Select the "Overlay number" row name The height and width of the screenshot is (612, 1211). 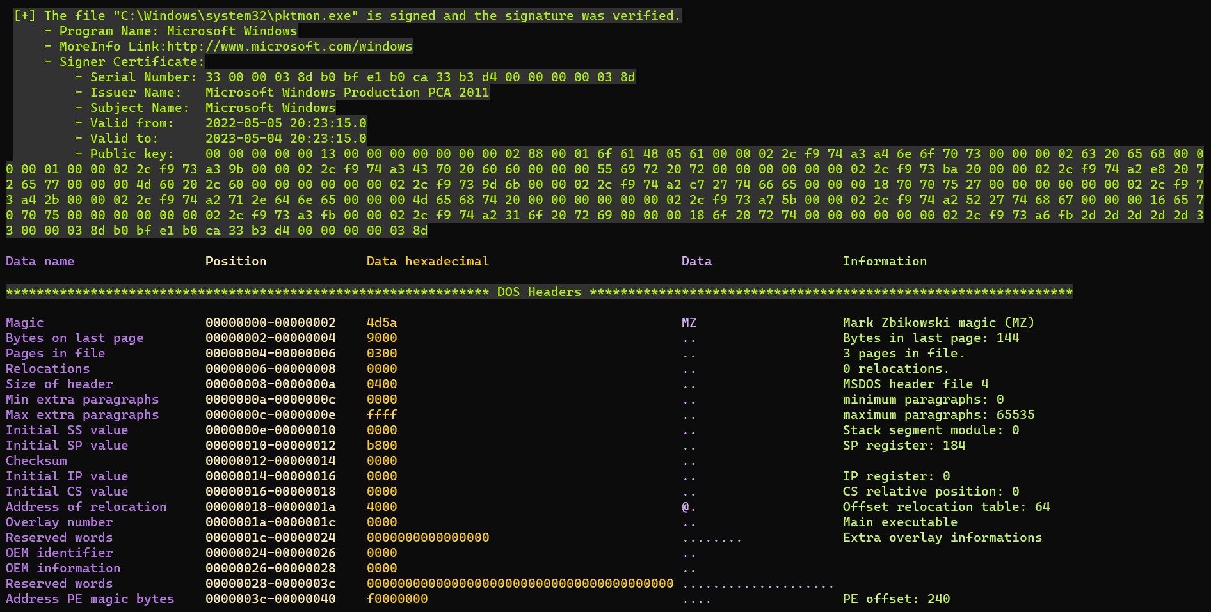pyautogui.click(x=60, y=522)
